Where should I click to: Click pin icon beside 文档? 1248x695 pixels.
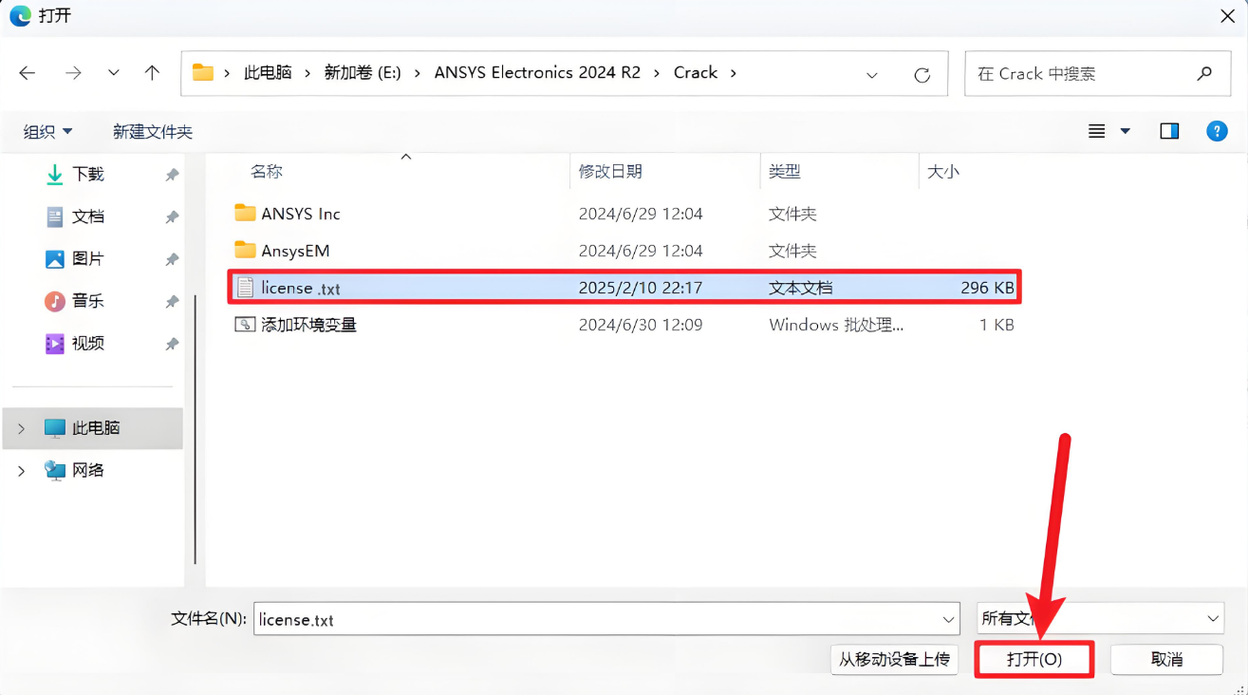pyautogui.click(x=172, y=217)
